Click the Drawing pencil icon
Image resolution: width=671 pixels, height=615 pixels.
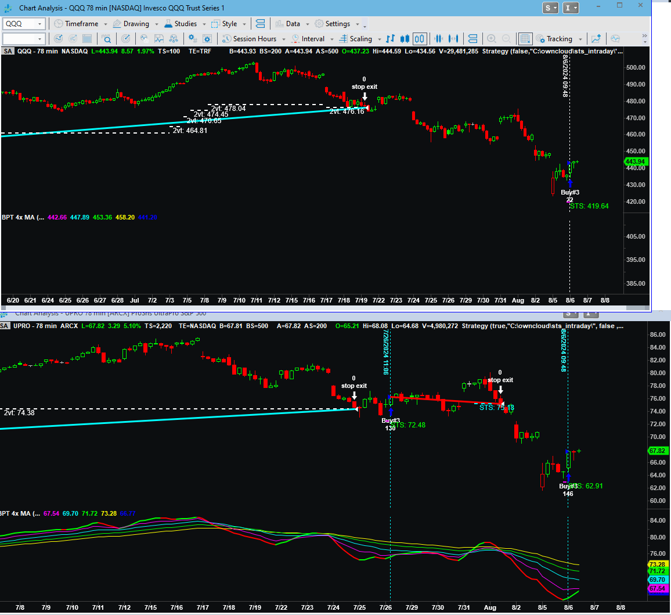pos(117,24)
